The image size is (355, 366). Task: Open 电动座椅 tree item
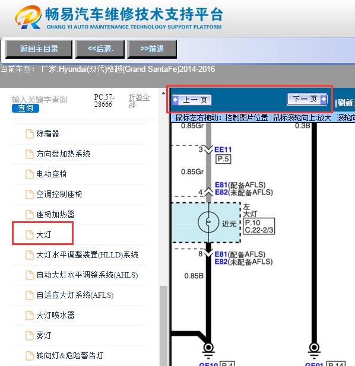point(52,174)
